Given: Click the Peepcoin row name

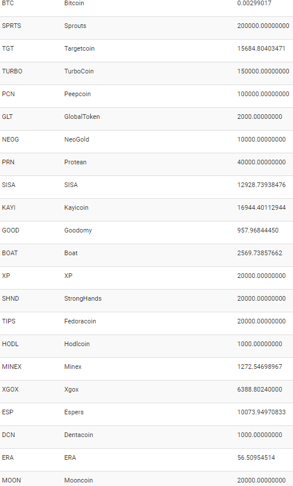Looking at the screenshot, I should (77, 94).
